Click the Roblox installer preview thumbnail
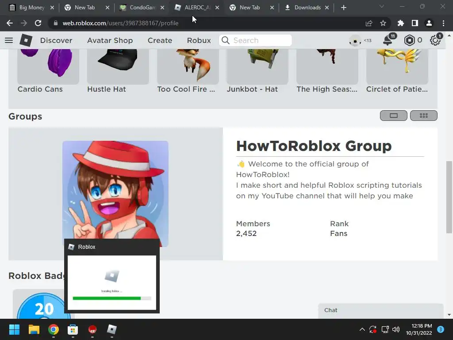 [112, 282]
